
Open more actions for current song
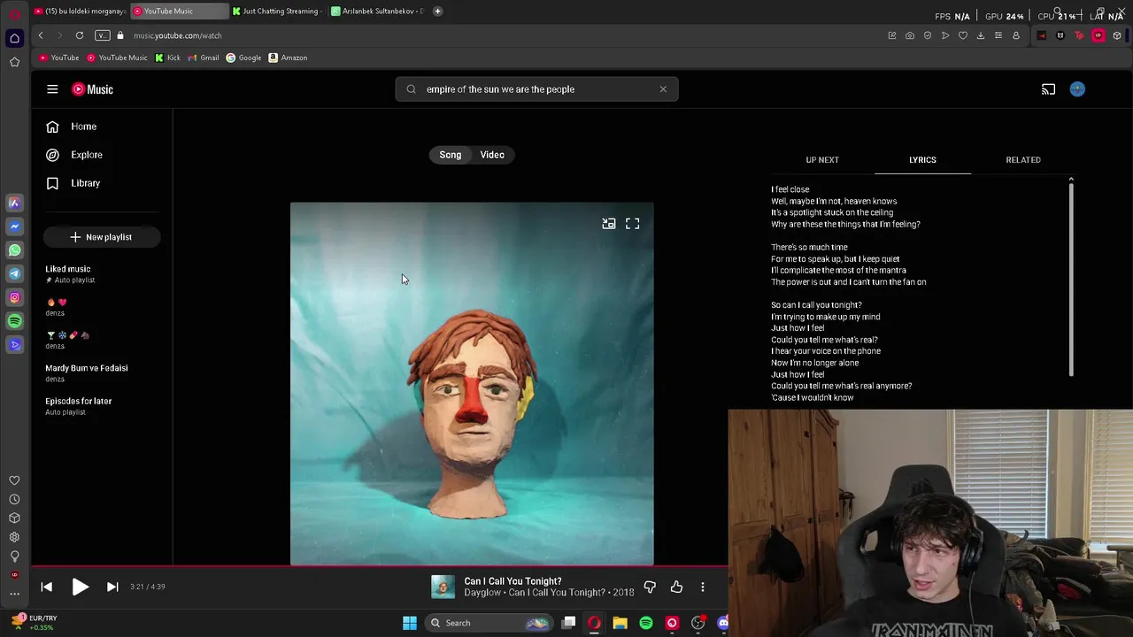pyautogui.click(x=703, y=587)
